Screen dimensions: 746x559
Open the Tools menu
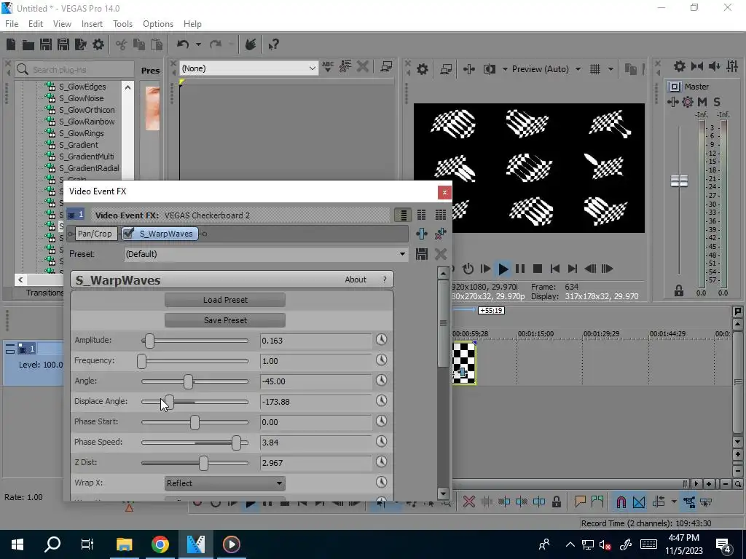[122, 24]
